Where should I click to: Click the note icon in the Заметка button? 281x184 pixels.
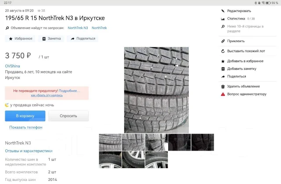tap(44, 39)
